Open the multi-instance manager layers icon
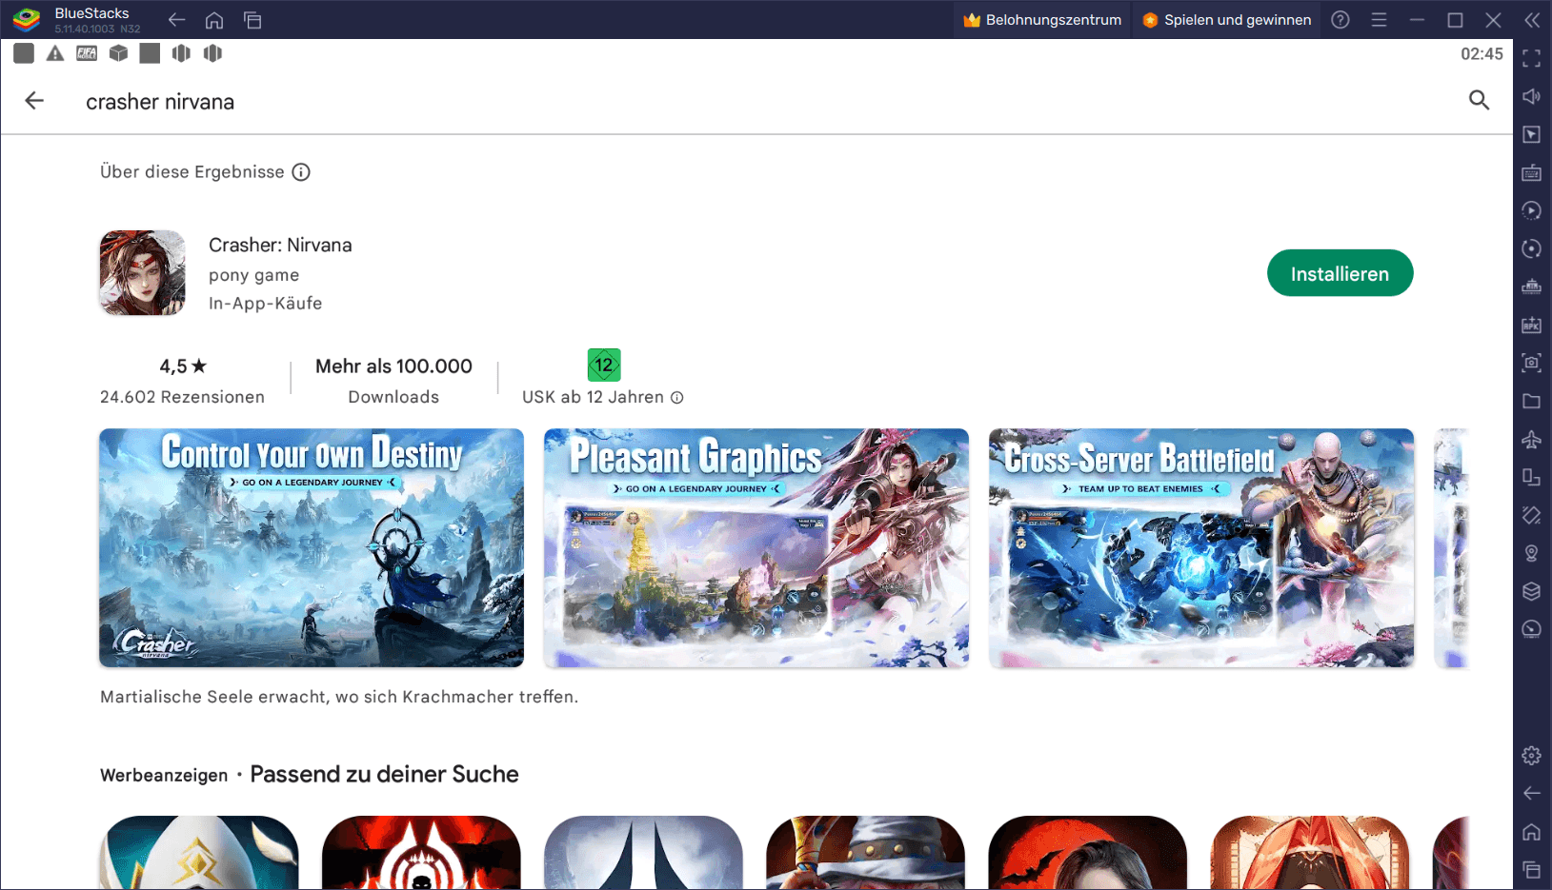1552x890 pixels. 1531,591
